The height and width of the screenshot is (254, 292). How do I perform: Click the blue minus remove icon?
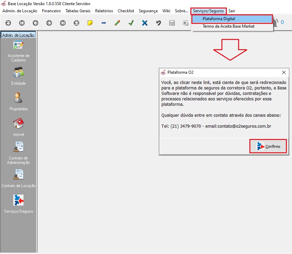click(x=104, y=23)
